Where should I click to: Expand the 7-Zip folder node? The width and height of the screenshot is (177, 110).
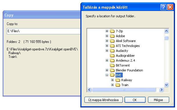[x=107, y=31]
